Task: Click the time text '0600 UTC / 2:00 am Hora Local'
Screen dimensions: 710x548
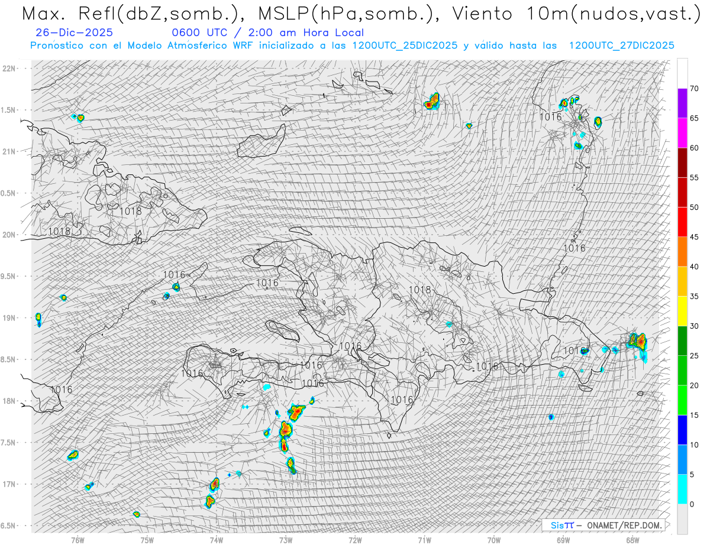Action: click(268, 33)
